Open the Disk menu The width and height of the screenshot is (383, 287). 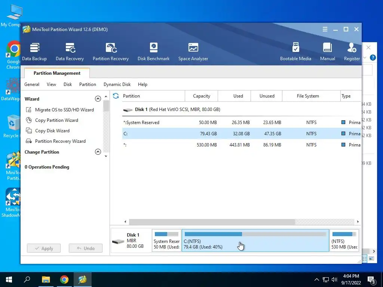tap(68, 84)
